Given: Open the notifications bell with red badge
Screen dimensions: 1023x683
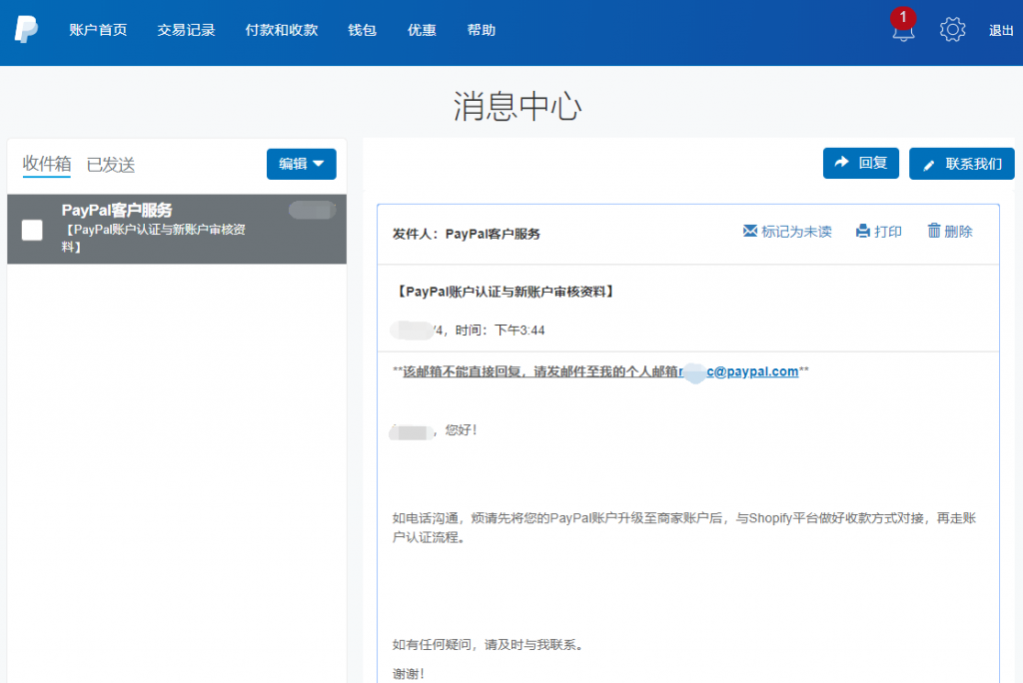Looking at the screenshot, I should [902, 32].
